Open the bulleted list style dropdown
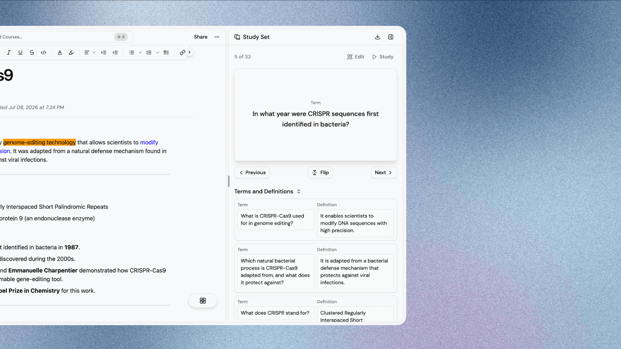 (x=140, y=52)
